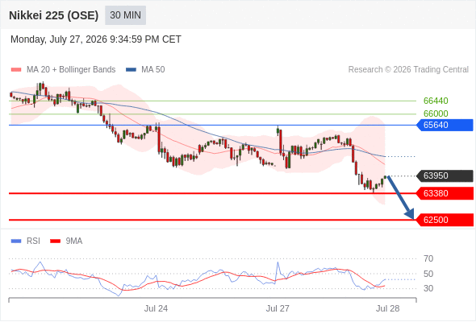Click the Jul 27 date axis marker
This screenshot has width=476, height=322.
[x=278, y=308]
